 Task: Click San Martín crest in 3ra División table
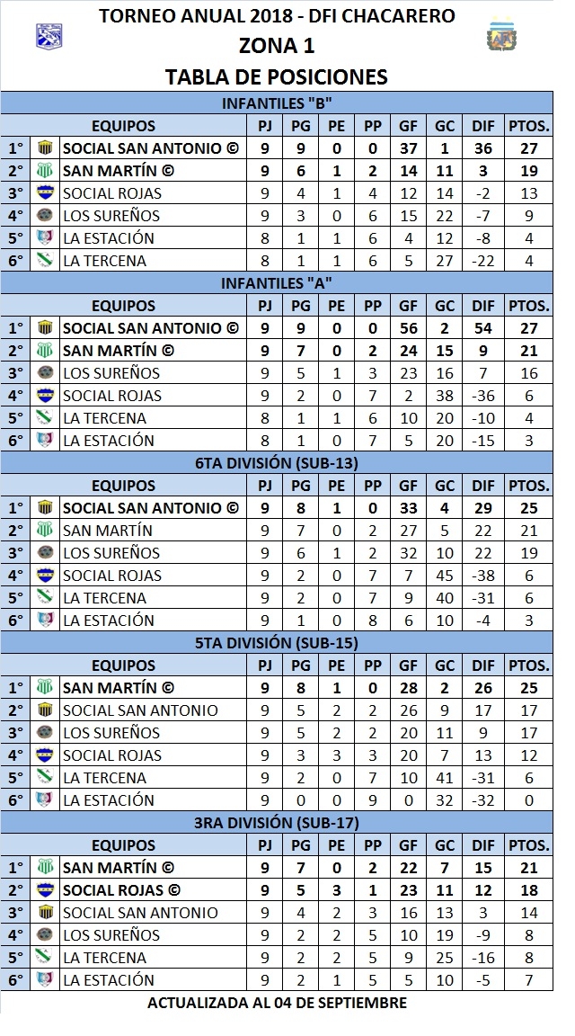pyautogui.click(x=45, y=868)
